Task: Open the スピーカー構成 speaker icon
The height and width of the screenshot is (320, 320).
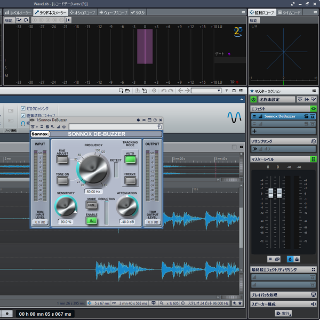Action: 313,304
